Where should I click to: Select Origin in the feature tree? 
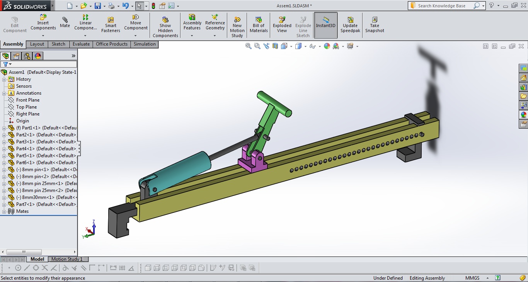click(x=22, y=121)
